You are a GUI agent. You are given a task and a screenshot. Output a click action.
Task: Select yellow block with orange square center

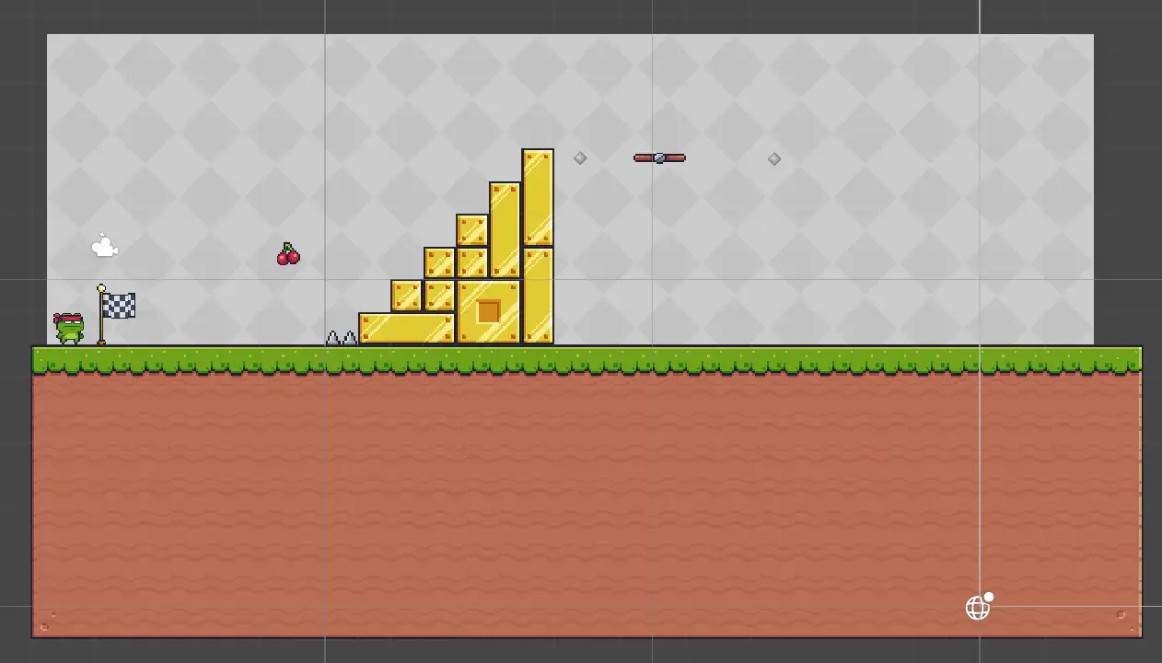coord(488,312)
